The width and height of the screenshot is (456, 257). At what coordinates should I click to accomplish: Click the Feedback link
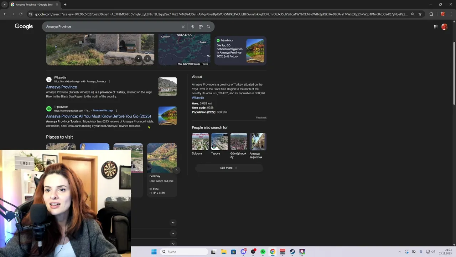coord(261,117)
